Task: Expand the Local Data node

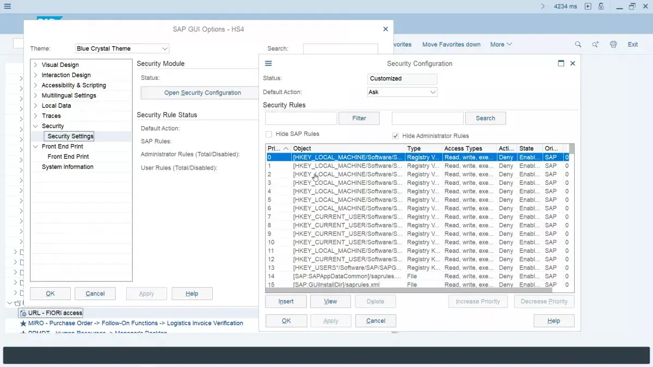Action: coord(36,105)
